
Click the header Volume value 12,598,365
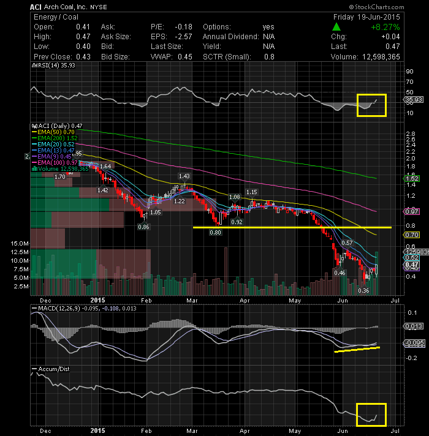381,57
